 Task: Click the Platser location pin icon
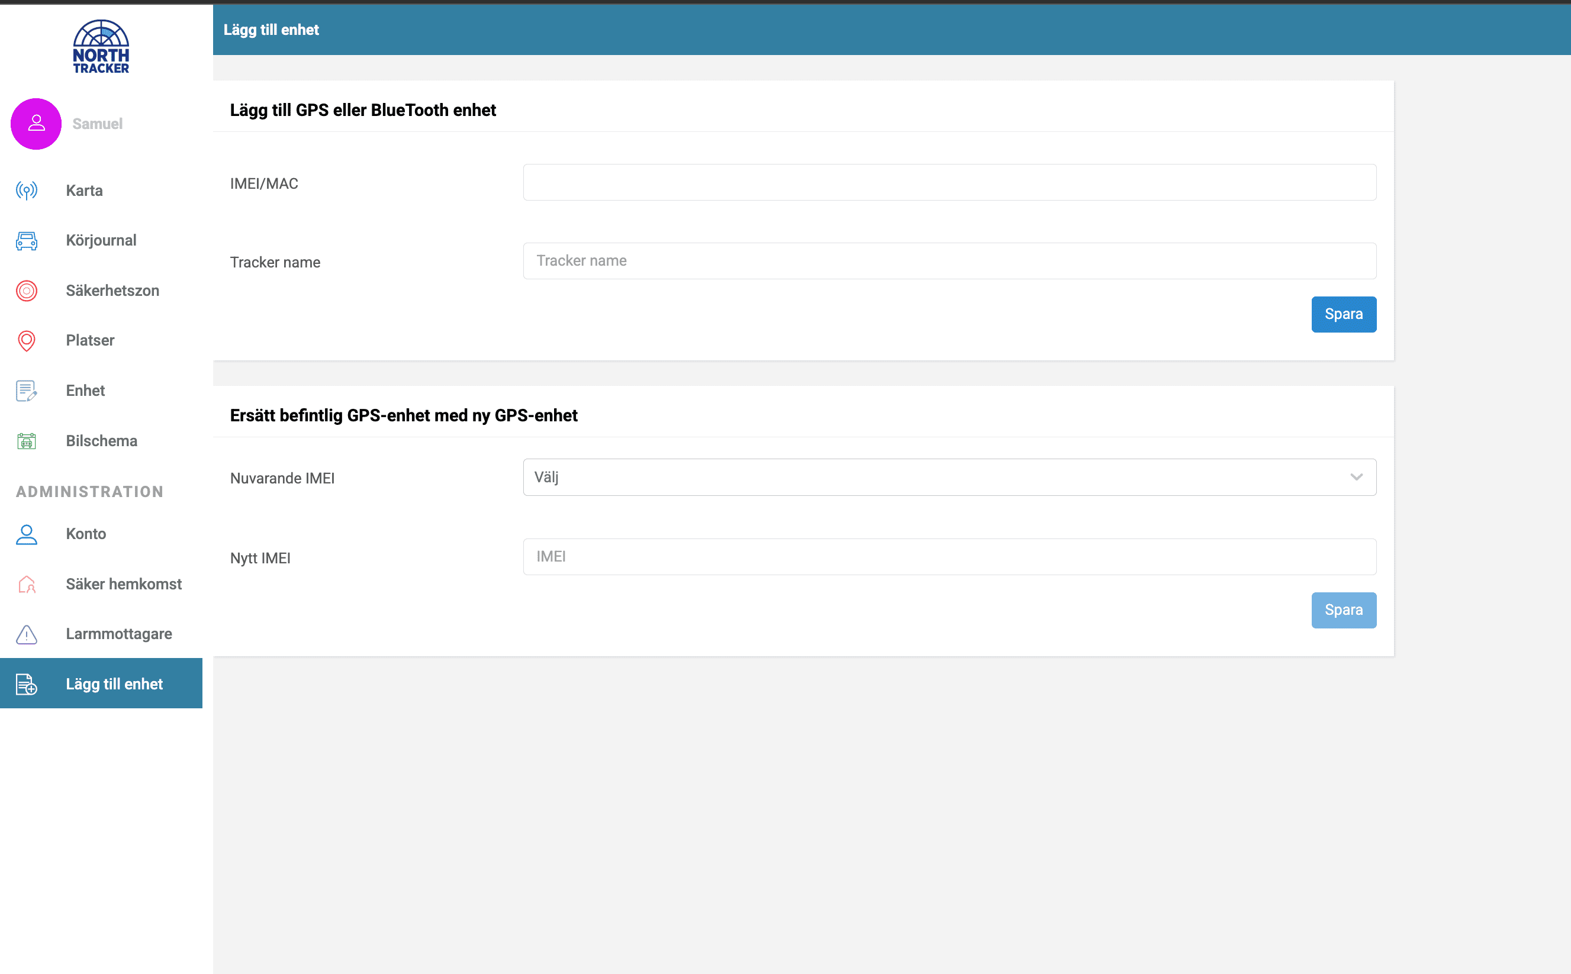27,341
